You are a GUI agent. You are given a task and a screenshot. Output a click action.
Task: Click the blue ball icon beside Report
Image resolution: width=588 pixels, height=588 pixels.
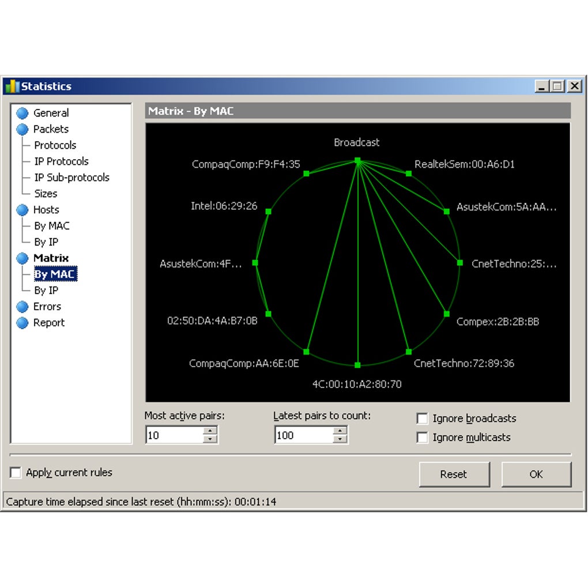click(x=22, y=322)
